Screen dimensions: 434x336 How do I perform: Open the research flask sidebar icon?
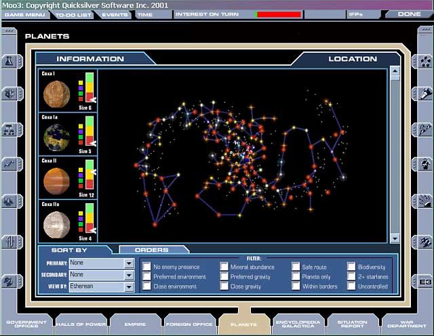[x=10, y=61]
